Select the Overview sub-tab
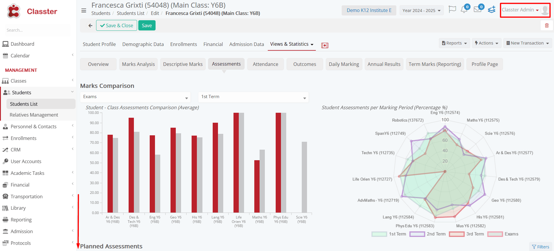The width and height of the screenshot is (554, 251). tap(98, 64)
